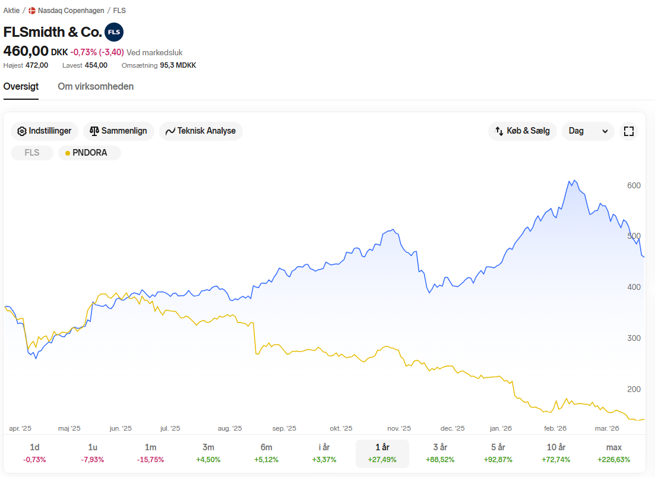
Task: Select the 1d time range
Action: click(34, 453)
